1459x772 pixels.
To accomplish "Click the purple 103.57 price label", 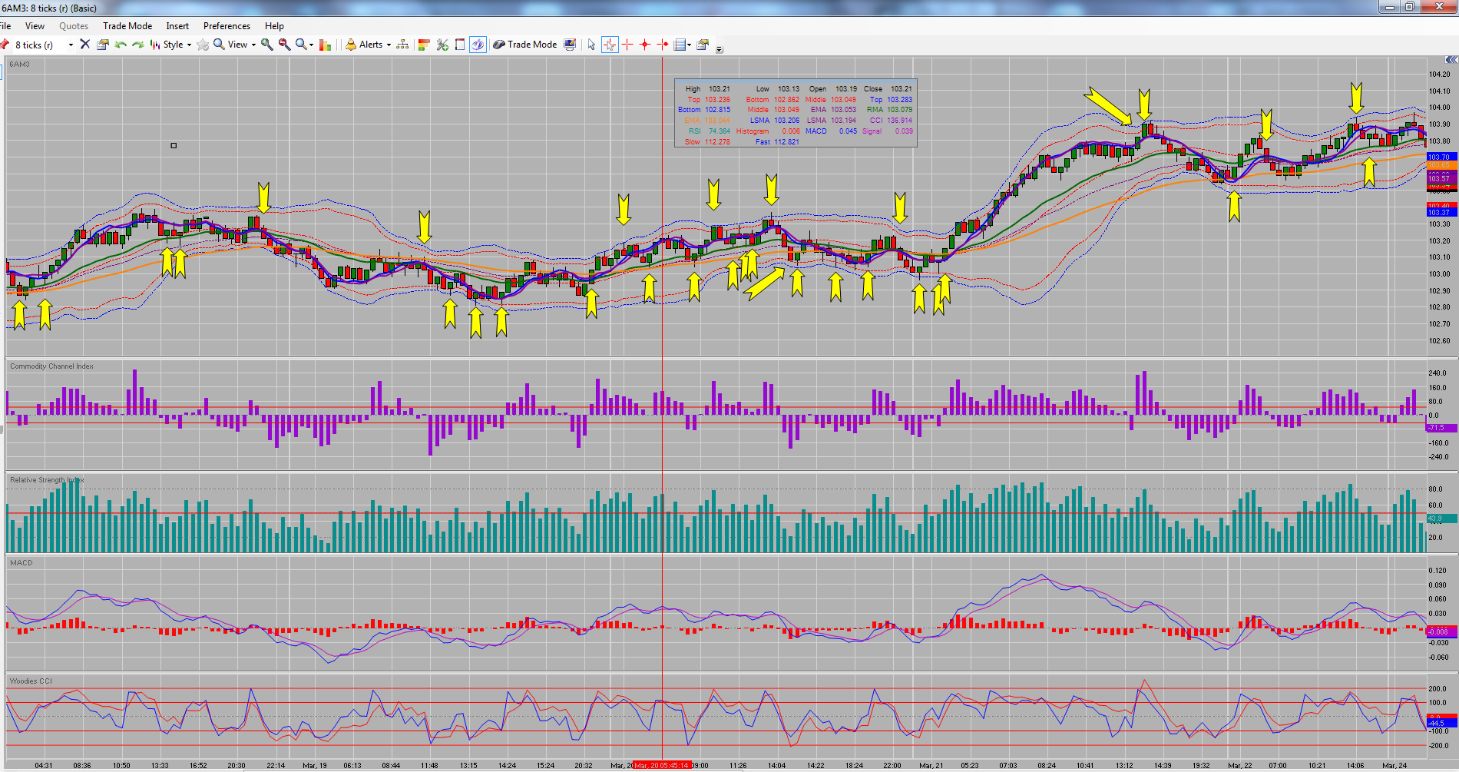I will (1441, 178).
